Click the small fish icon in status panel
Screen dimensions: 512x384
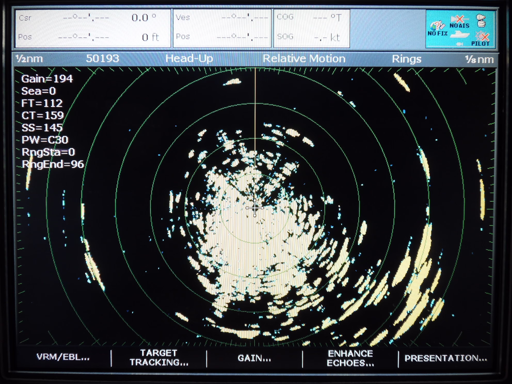(459, 44)
